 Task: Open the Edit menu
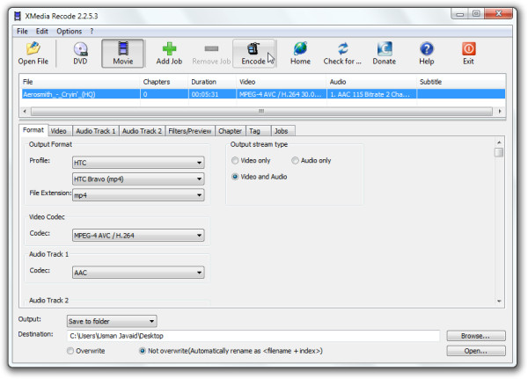pos(42,32)
